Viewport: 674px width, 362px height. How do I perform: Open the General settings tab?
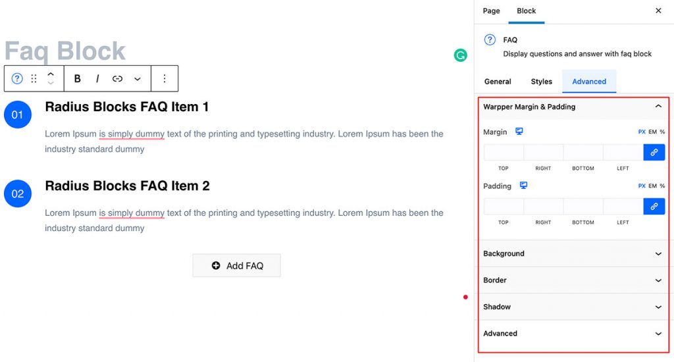pyautogui.click(x=498, y=81)
